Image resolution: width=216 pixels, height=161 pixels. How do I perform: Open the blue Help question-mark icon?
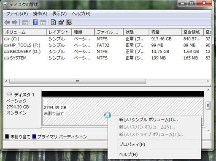35,22
